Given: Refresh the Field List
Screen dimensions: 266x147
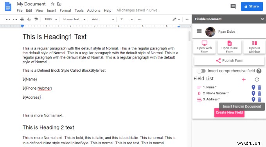Looking at the screenshot, I should [257, 79].
